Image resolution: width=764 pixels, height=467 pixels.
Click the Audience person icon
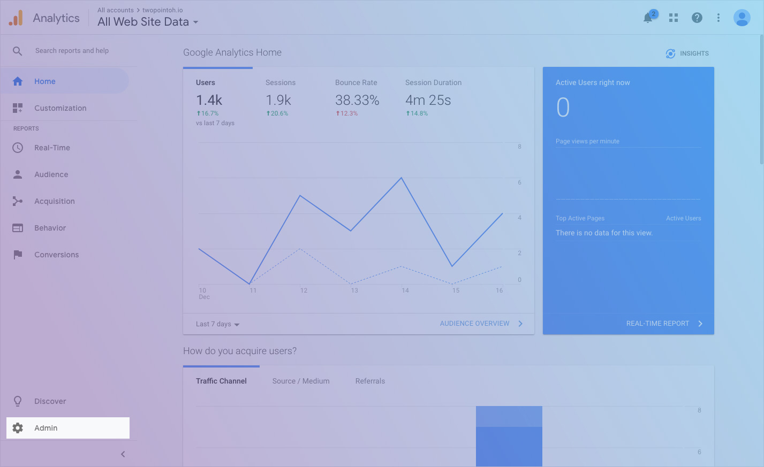pos(18,174)
